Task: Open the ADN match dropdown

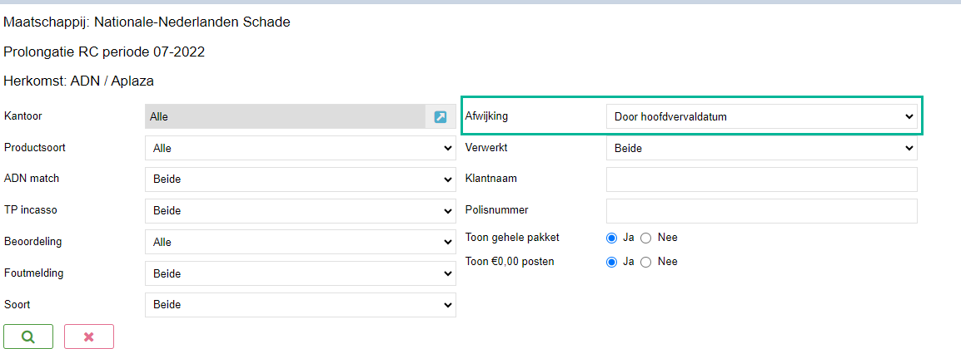Action: pyautogui.click(x=301, y=179)
